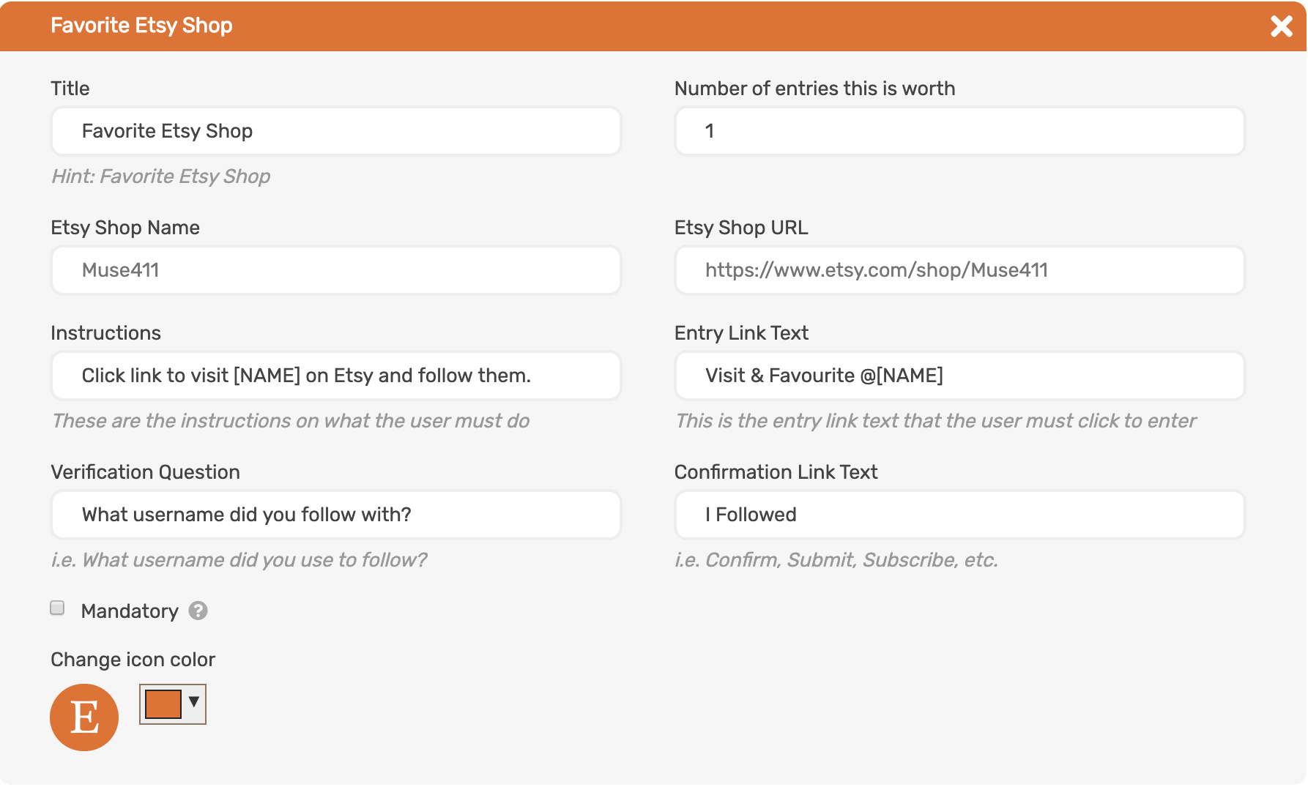Select the orange color swatch
1308x787 pixels.
(x=163, y=704)
